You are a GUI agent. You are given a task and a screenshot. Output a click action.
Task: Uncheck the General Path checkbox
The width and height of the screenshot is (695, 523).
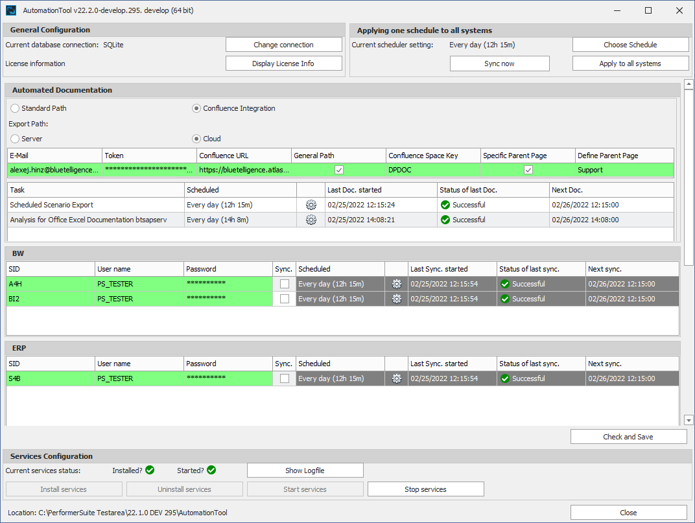tap(338, 169)
